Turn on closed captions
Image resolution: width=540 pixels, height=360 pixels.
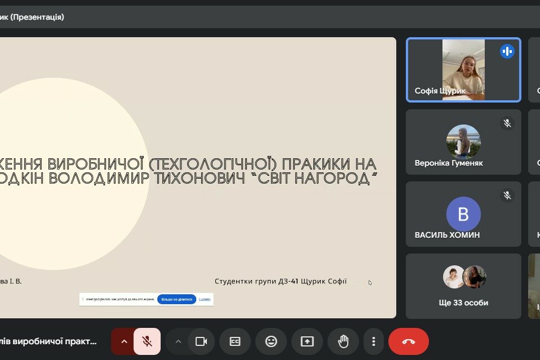[x=235, y=341]
